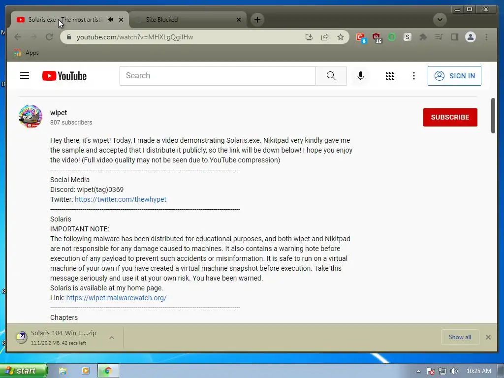
Task: Expand the tab search dropdown
Action: (440, 20)
